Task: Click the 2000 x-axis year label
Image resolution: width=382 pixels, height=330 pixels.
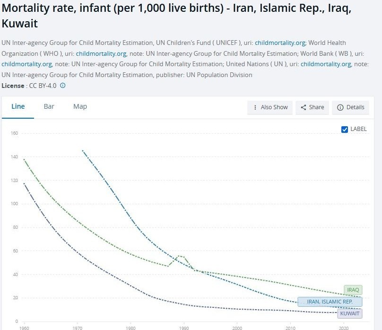Action: pos(237,327)
